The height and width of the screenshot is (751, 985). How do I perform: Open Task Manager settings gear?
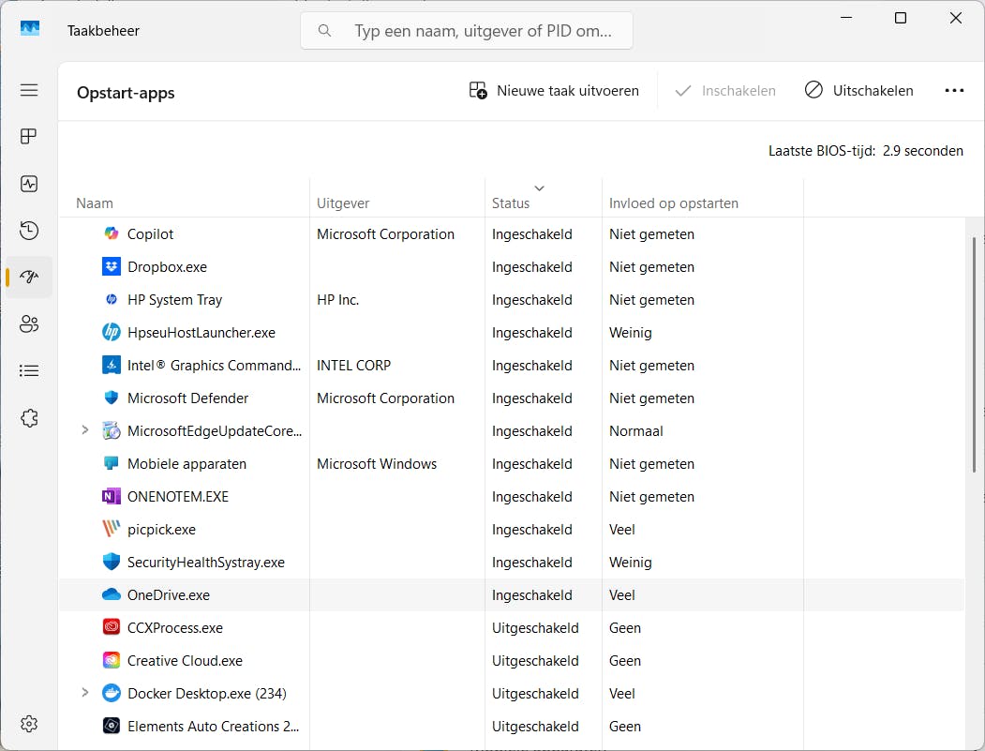pos(29,724)
